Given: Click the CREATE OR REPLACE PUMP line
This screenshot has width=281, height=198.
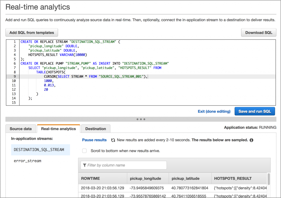Looking at the screenshot, I should point(95,63).
